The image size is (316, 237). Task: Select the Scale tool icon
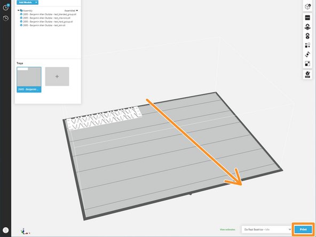[x=307, y=64]
